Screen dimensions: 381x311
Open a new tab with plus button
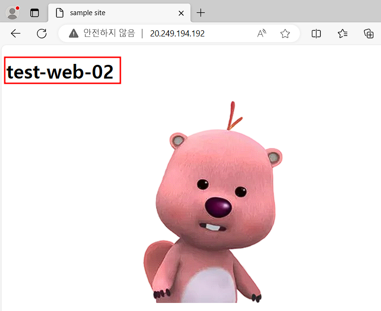coord(201,13)
